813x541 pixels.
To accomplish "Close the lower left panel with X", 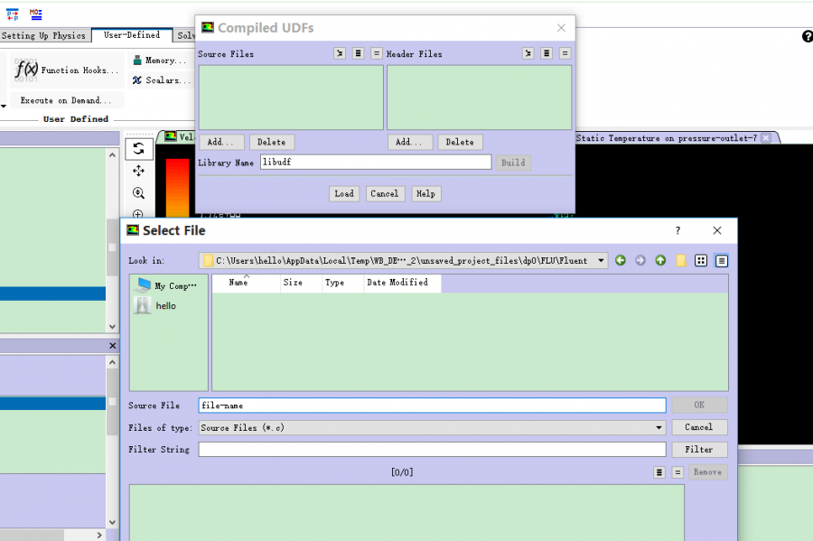I will (113, 346).
